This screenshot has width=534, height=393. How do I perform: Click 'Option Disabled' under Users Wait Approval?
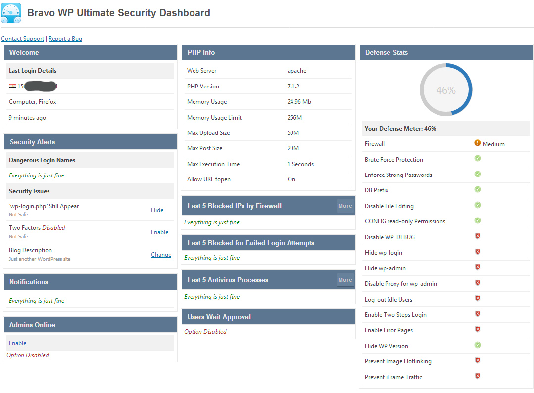coord(205,331)
